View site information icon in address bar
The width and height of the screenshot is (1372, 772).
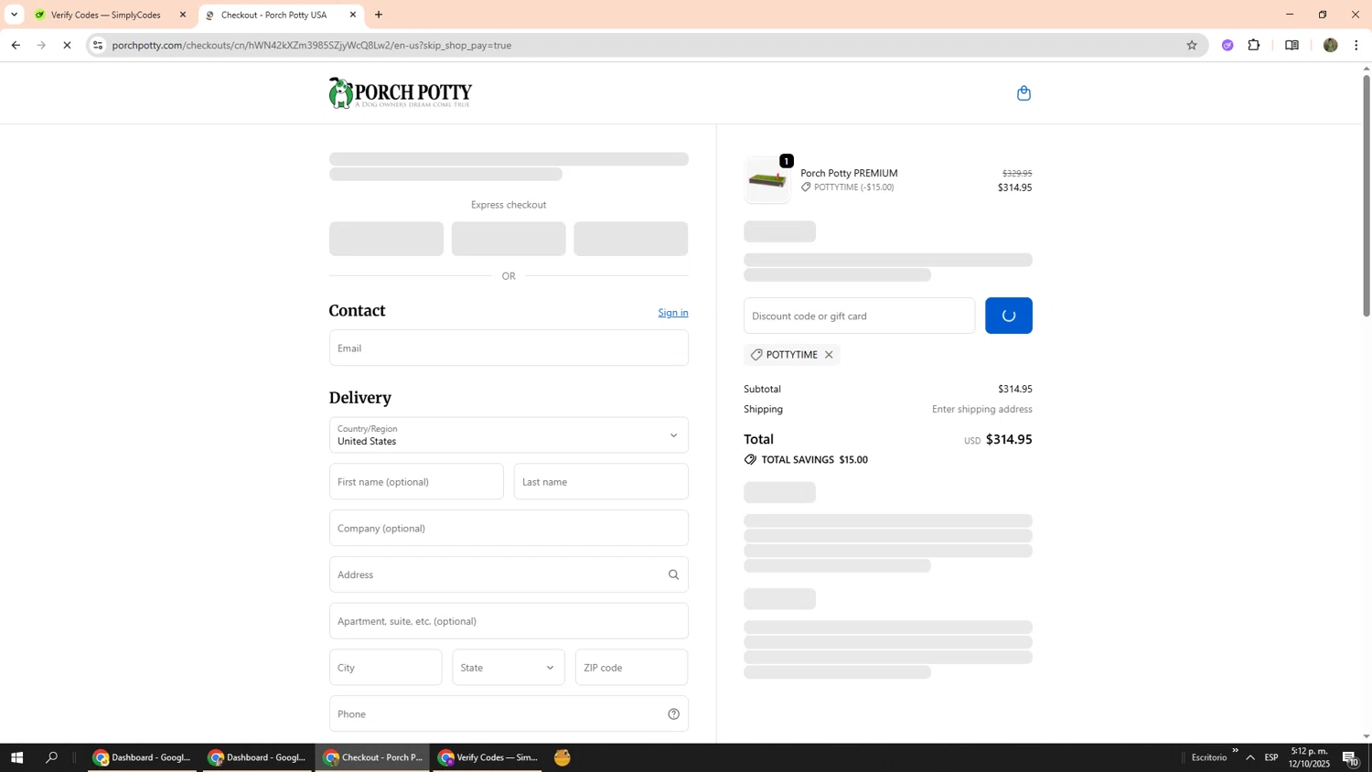pyautogui.click(x=98, y=45)
